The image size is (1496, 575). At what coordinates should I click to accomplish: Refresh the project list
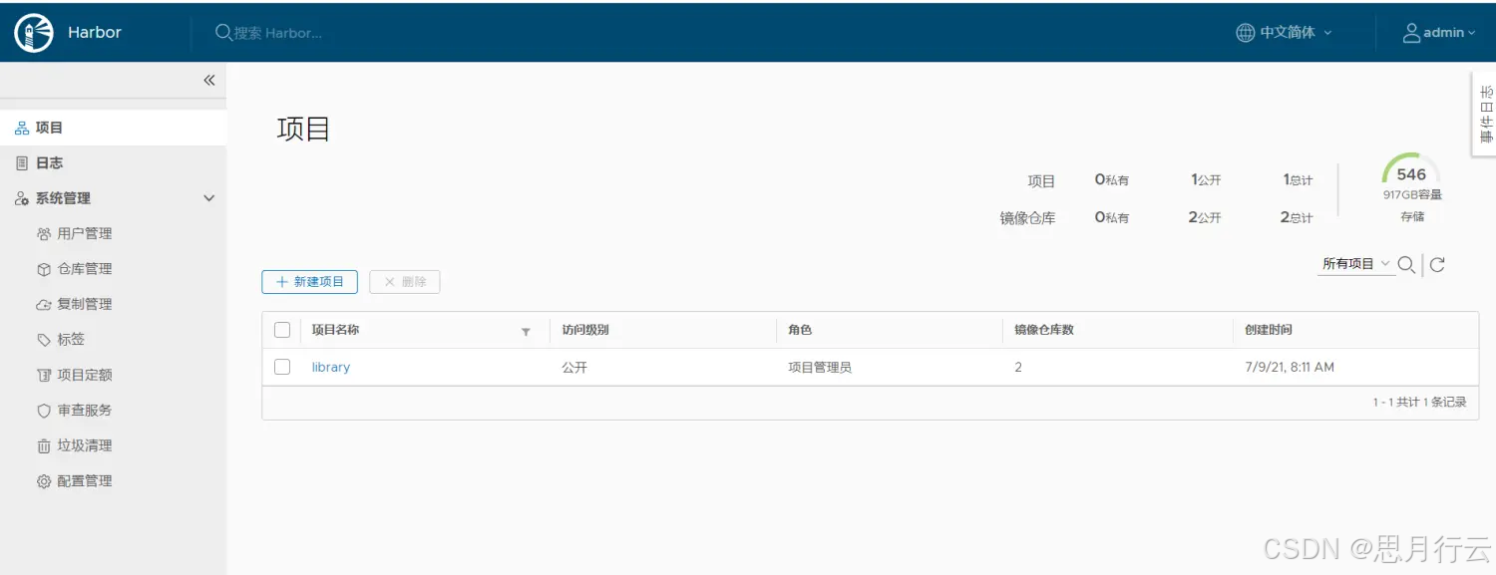pyautogui.click(x=1436, y=264)
